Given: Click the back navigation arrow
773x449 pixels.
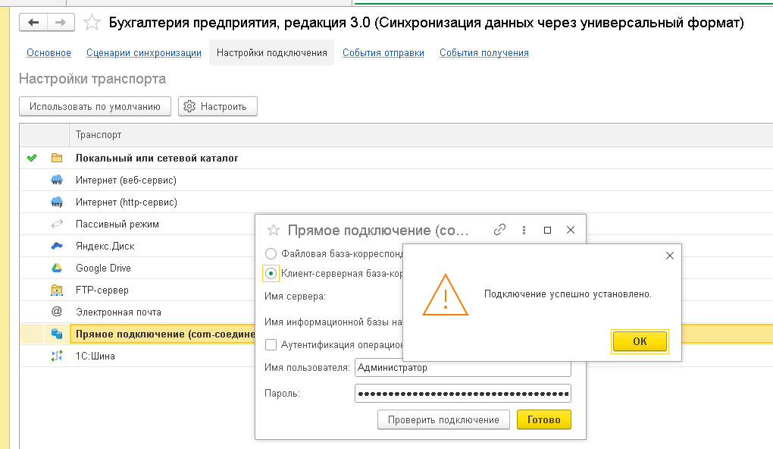Looking at the screenshot, I should coord(33,23).
